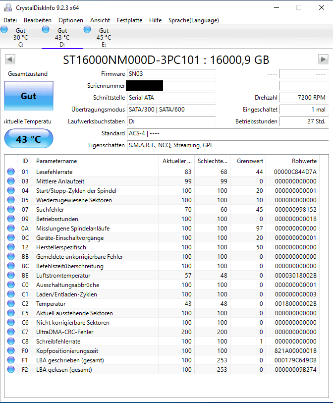Click the Eigenschaften field with S.M.A.R.T., NCQ

[x=227, y=145]
